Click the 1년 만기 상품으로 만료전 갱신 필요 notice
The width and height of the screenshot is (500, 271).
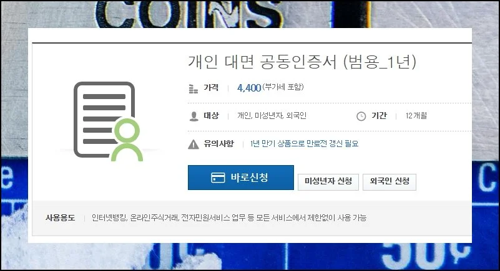[304, 144]
